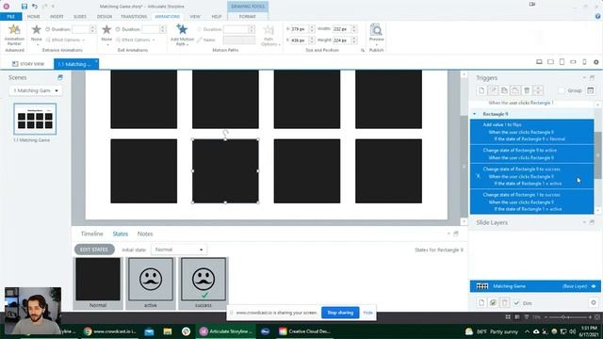Click the EDIT STATES button
The width and height of the screenshot is (603, 339).
click(94, 250)
